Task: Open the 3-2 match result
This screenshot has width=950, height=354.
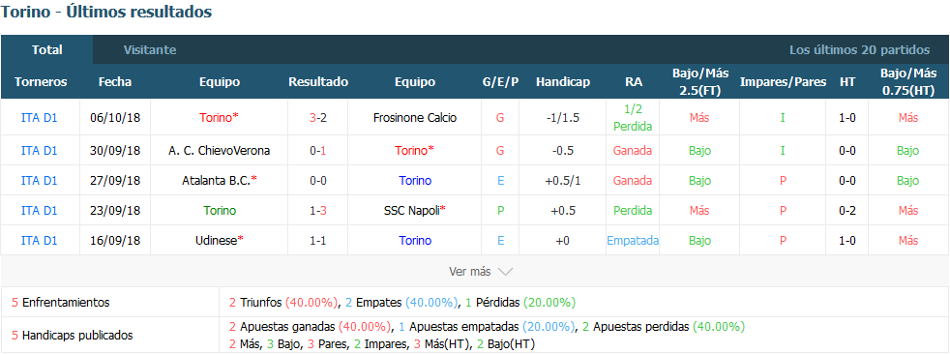Action: [x=318, y=118]
